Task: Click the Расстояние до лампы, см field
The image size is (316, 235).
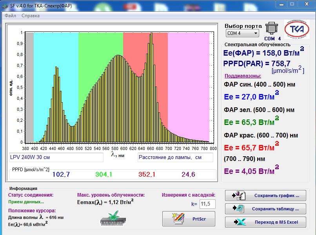Action: (x=175, y=157)
